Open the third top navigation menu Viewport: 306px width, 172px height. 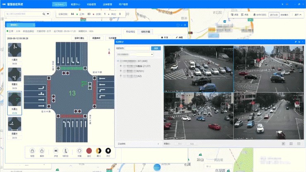pyautogui.click(x=91, y=4)
